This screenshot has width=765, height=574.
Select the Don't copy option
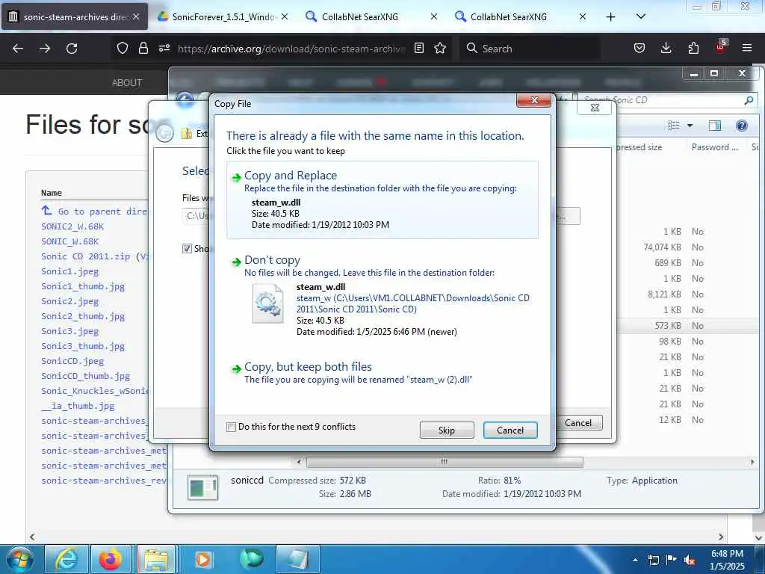[382, 295]
